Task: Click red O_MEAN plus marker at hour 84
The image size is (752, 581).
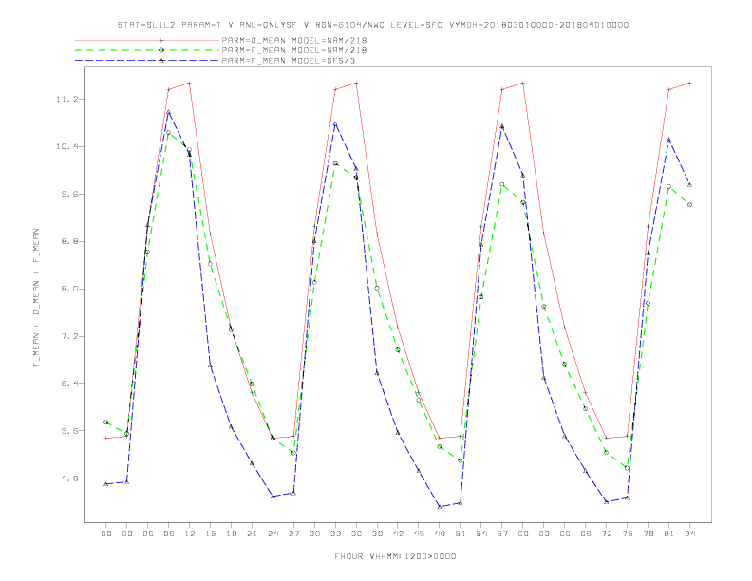Action: (689, 83)
